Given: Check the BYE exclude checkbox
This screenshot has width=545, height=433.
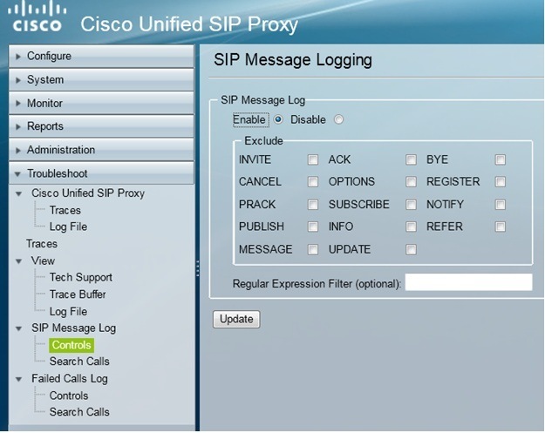Looking at the screenshot, I should (501, 159).
